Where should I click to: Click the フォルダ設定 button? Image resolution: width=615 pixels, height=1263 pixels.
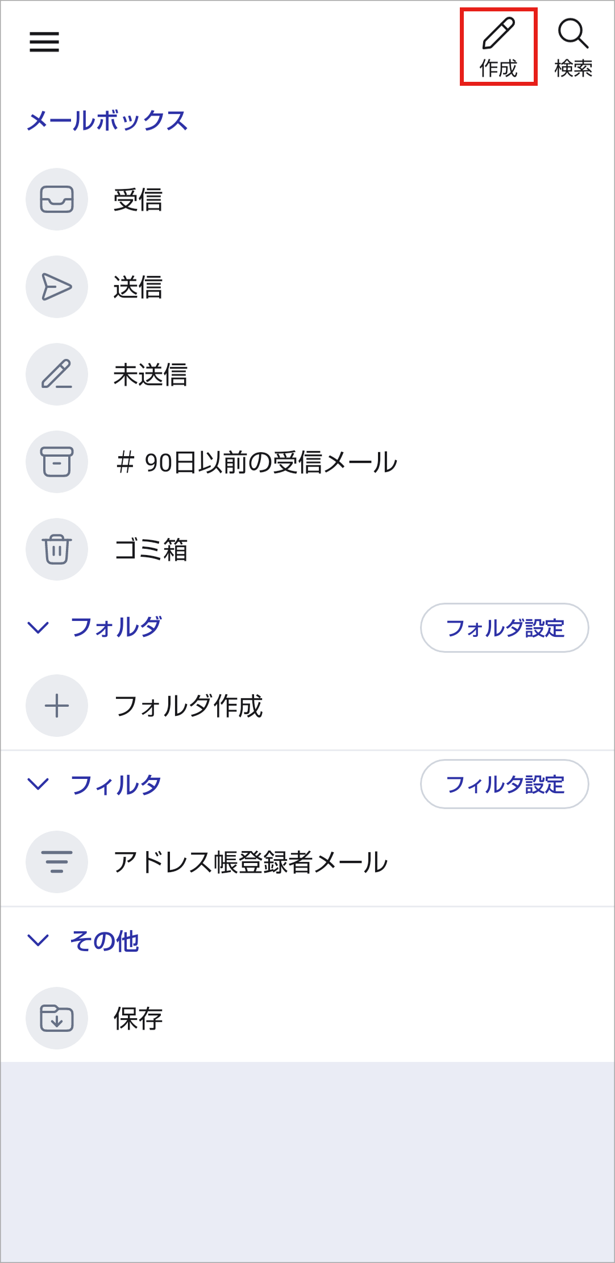(x=504, y=628)
